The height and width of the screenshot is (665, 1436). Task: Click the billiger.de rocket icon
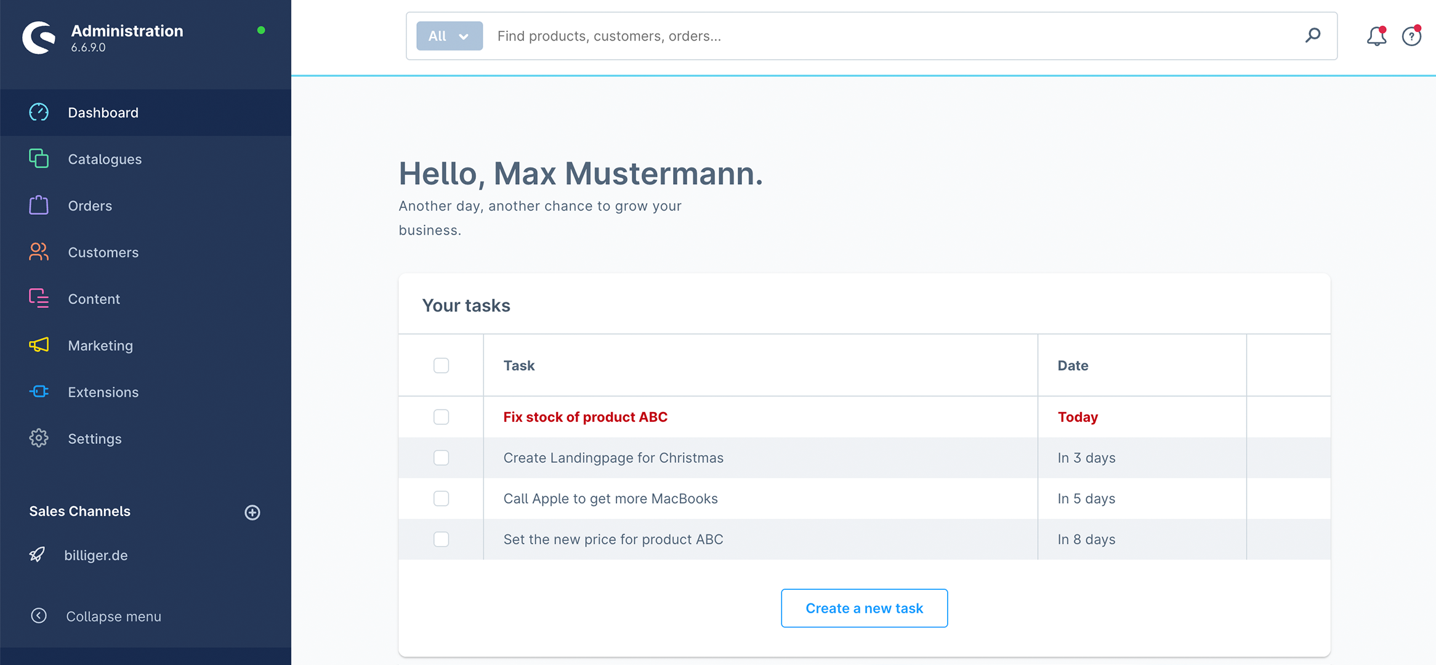click(37, 555)
